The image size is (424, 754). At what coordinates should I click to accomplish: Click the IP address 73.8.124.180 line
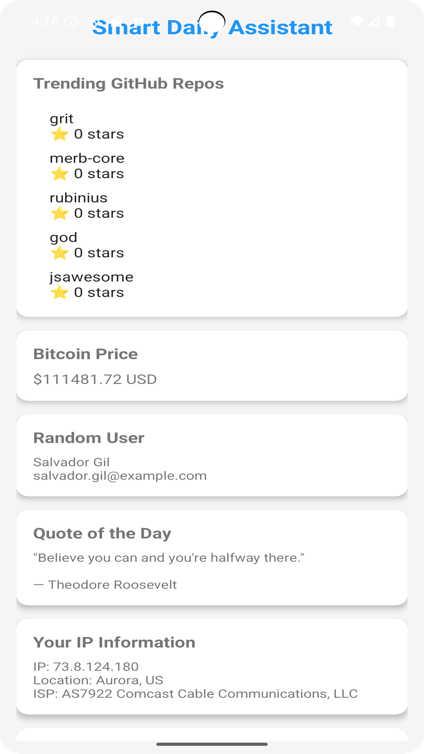(x=86, y=666)
